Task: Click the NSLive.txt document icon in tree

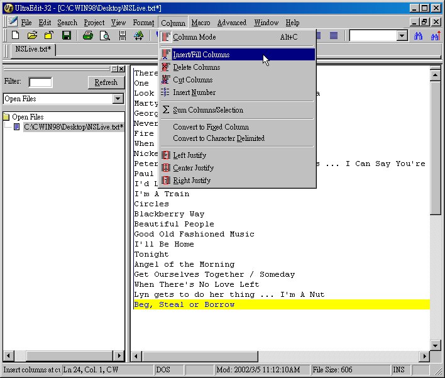Action: [x=17, y=126]
